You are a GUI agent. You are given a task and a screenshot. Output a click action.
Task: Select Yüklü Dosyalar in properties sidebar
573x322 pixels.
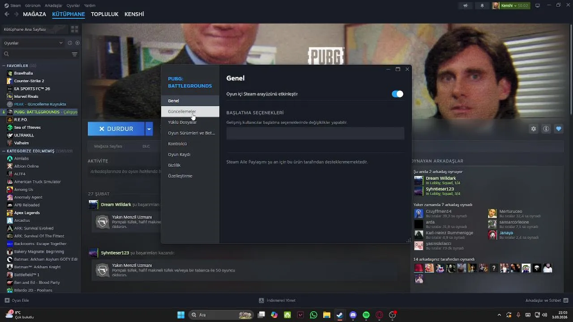[x=190, y=122]
